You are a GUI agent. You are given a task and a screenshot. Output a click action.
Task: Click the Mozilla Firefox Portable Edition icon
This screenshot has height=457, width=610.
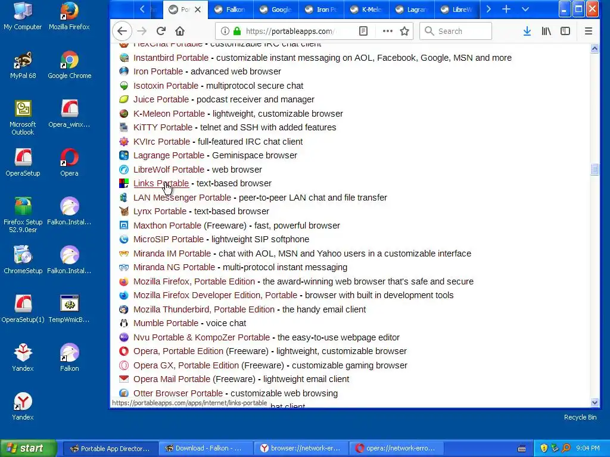(124, 281)
